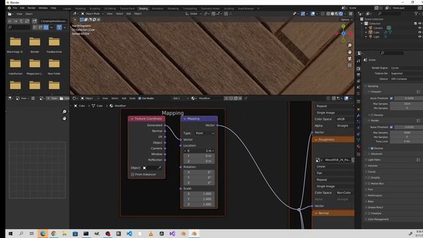Screen dimensions: 423x238
Task: Hide the Cube object in outliner
Action: point(420,32)
